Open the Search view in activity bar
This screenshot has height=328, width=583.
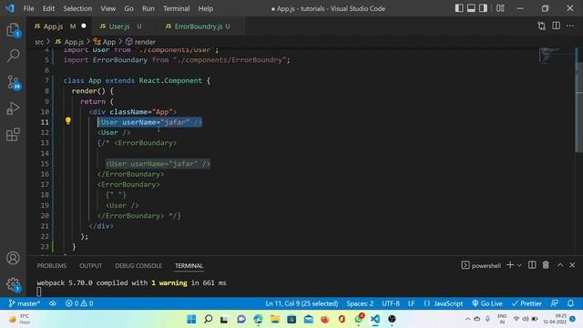pos(13,56)
